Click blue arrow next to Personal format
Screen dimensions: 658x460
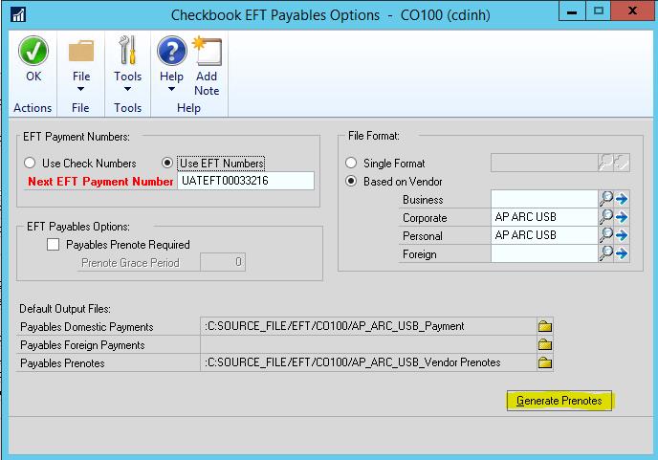tap(621, 235)
